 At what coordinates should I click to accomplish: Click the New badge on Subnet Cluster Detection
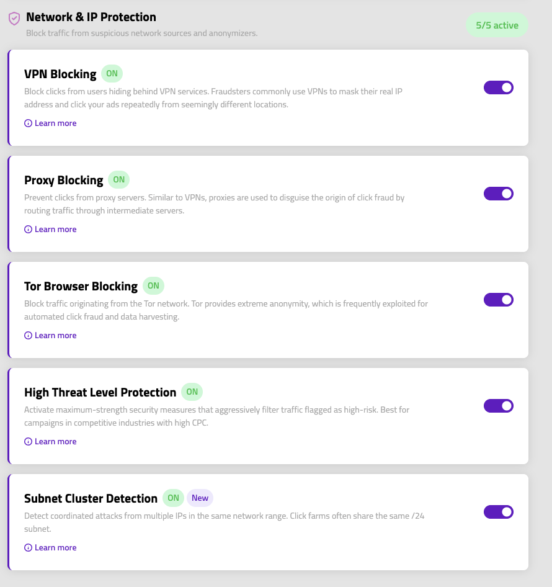pyautogui.click(x=200, y=498)
